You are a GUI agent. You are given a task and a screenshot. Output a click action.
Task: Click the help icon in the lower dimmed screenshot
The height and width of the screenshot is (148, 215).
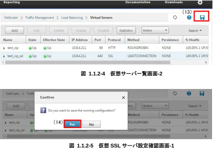click(189, 93)
